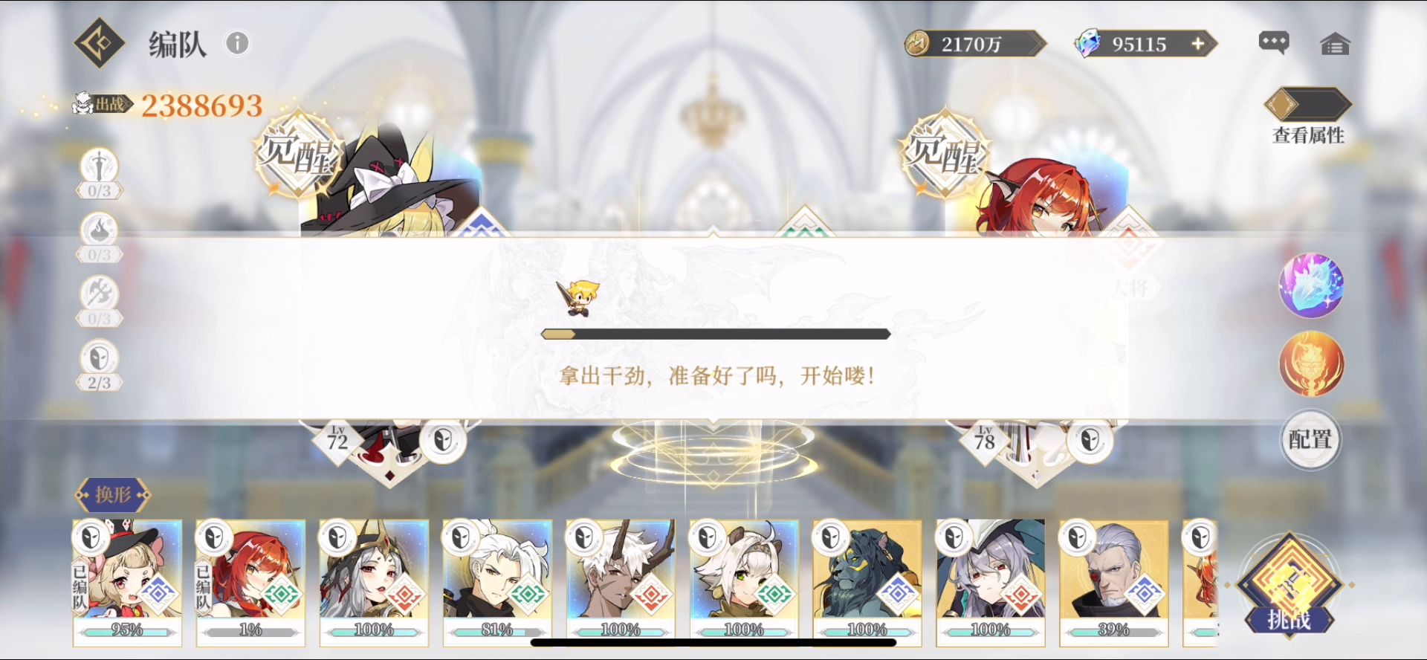This screenshot has height=660, width=1427.
Task: Click the loading progress bar
Action: tap(716, 334)
